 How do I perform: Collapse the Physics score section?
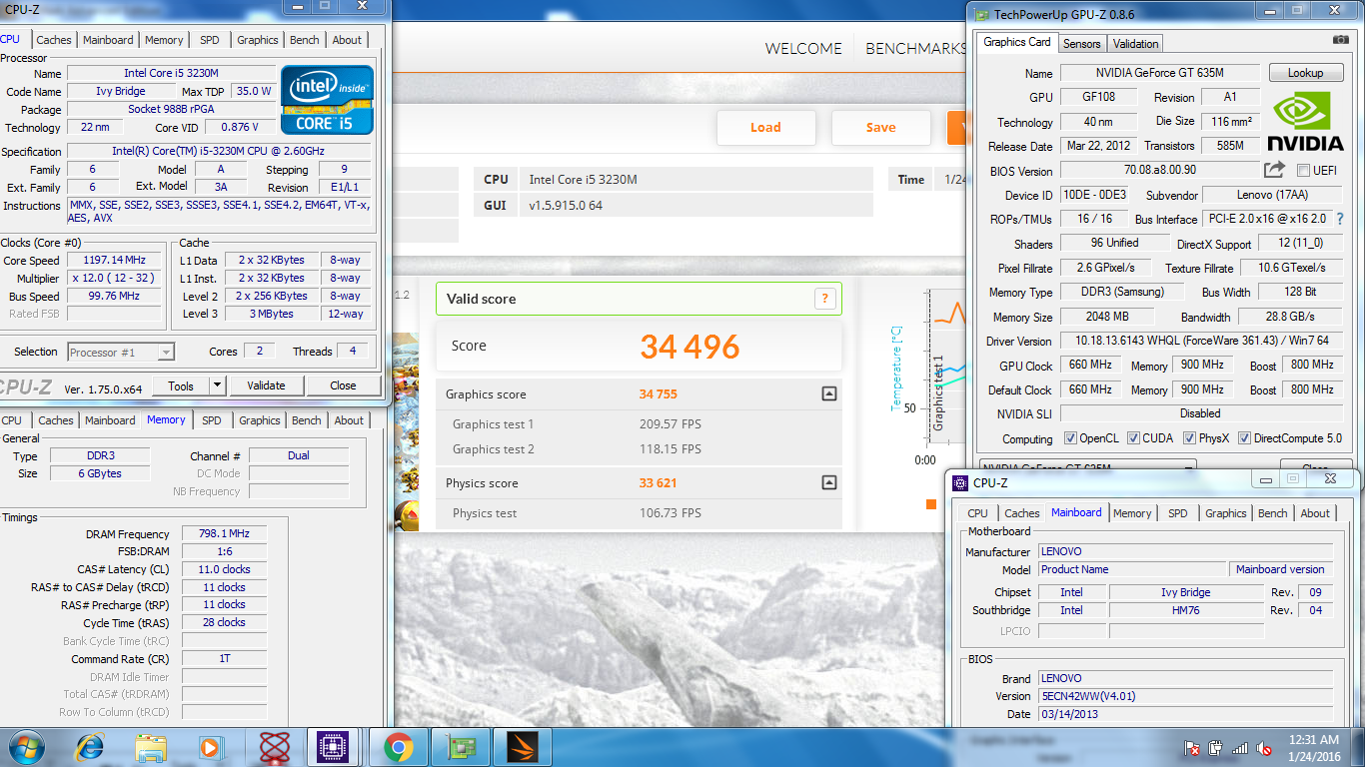point(828,483)
